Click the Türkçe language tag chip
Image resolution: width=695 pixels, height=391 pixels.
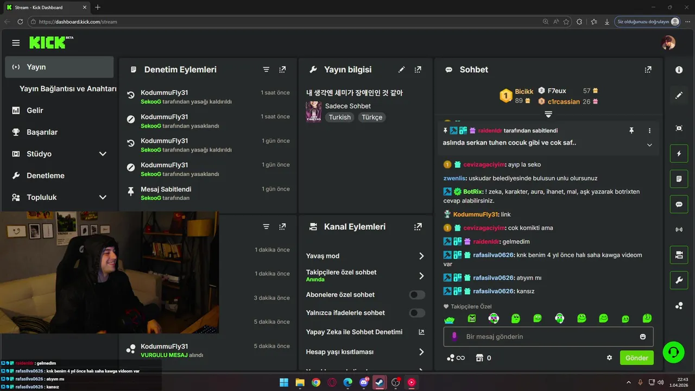coord(372,117)
